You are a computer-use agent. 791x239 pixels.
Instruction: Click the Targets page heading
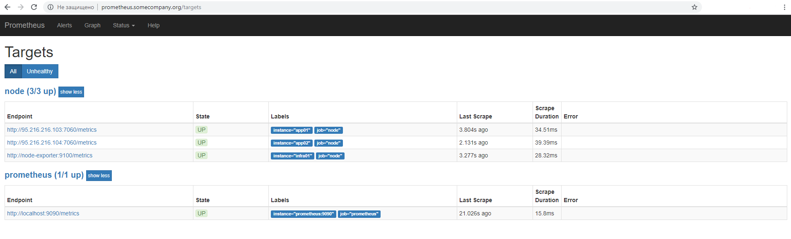[x=29, y=52]
